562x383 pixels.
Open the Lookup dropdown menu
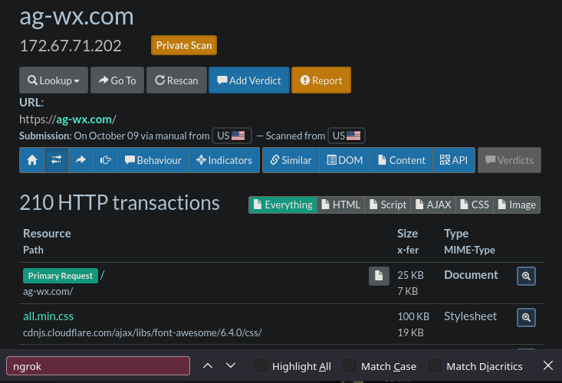click(x=54, y=80)
